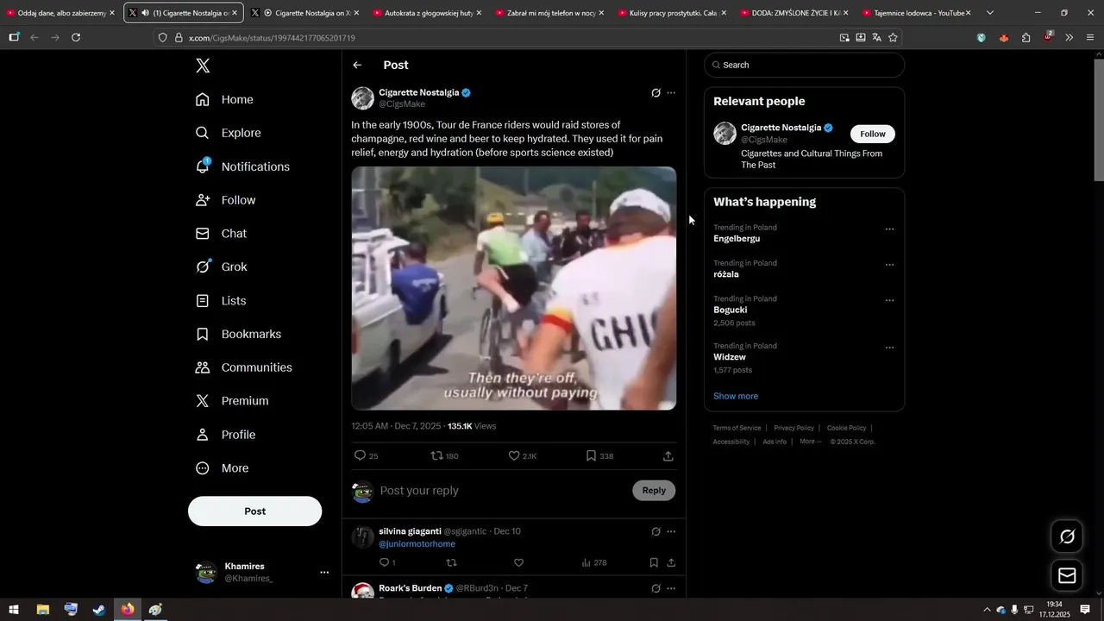The width and height of the screenshot is (1104, 621).
Task: Click the Search input field
Action: (x=804, y=65)
